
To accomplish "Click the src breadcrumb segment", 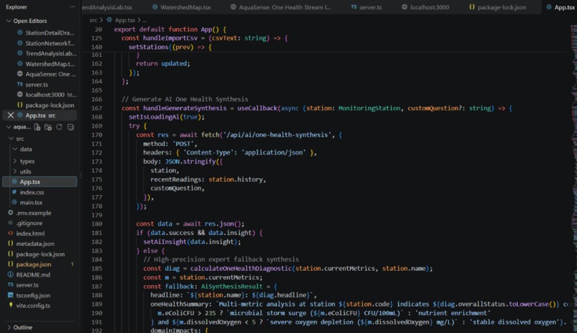I will pyautogui.click(x=93, y=20).
